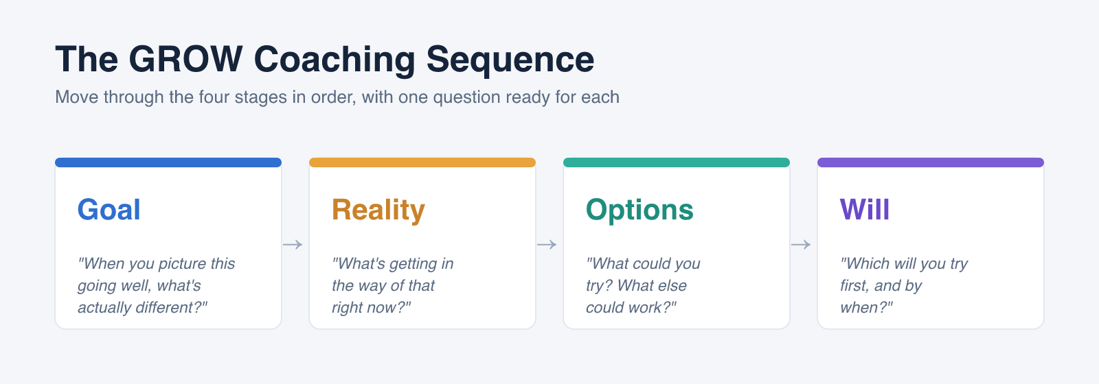Click the quote "Which will you try first"
Image resolution: width=1099 pixels, height=384 pixels.
[904, 285]
